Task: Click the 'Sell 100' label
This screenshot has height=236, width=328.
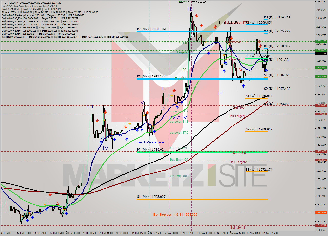Action: click(x=239, y=107)
